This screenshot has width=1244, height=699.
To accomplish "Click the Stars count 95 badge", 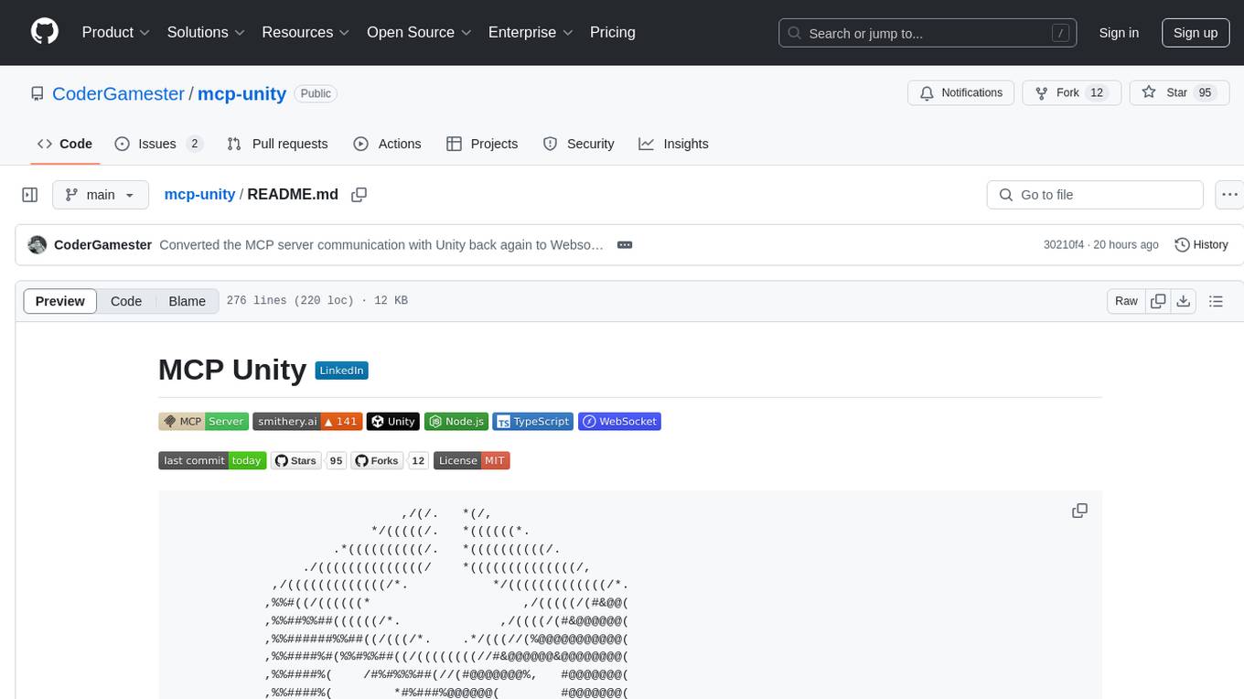I will tap(336, 460).
